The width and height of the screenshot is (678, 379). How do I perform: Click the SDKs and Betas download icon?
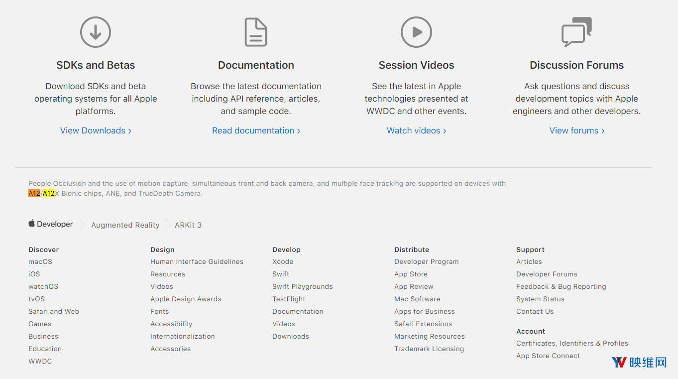point(96,32)
